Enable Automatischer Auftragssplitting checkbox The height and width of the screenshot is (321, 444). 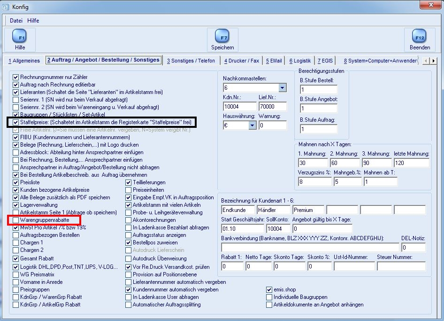[x=128, y=305]
